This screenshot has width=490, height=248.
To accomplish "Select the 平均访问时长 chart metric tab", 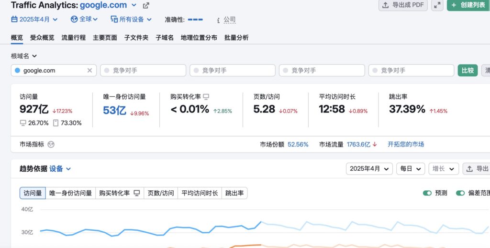I will pos(200,193).
